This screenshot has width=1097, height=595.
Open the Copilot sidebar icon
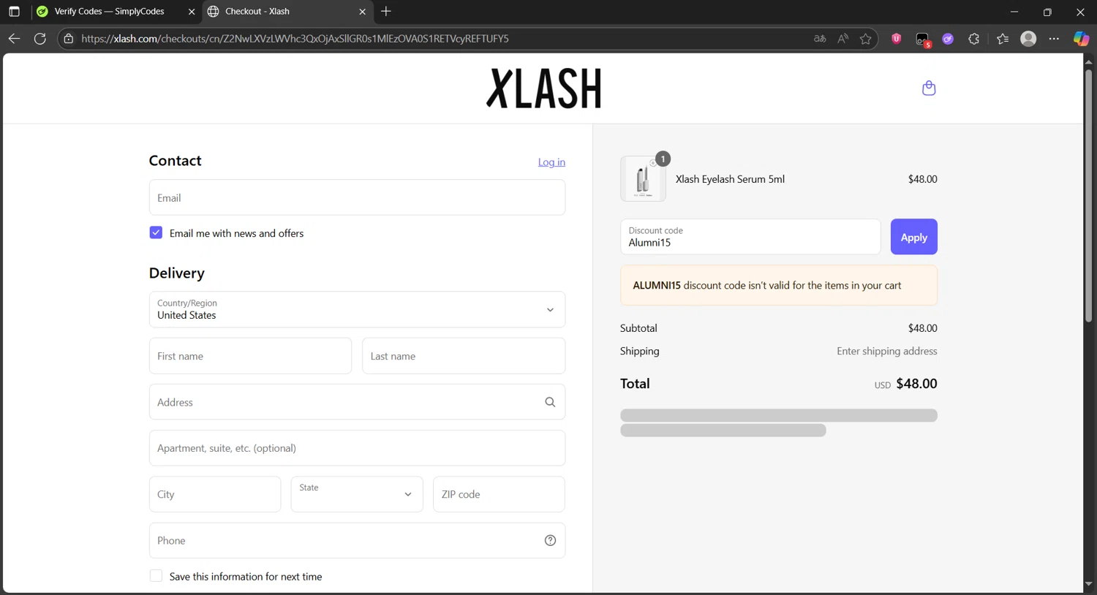point(1081,39)
